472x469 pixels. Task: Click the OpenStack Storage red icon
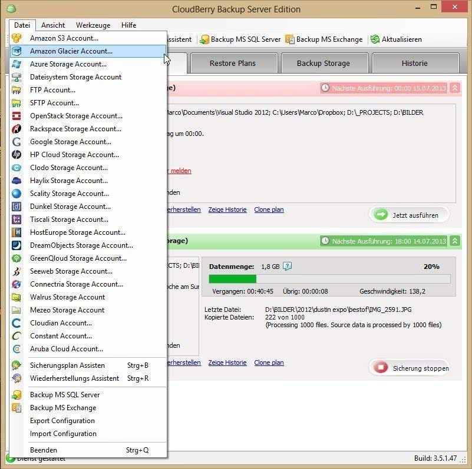pos(16,116)
